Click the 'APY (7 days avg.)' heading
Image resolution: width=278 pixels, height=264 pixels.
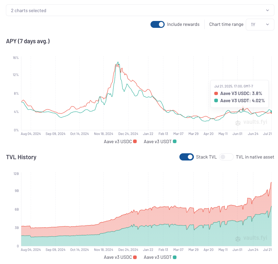click(x=28, y=41)
